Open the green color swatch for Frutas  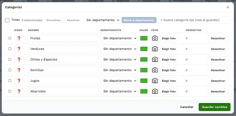point(144,38)
